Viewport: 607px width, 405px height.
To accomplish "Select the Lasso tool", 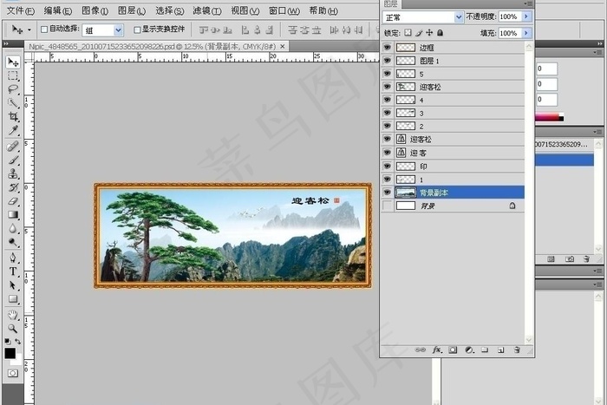I will pyautogui.click(x=13, y=89).
